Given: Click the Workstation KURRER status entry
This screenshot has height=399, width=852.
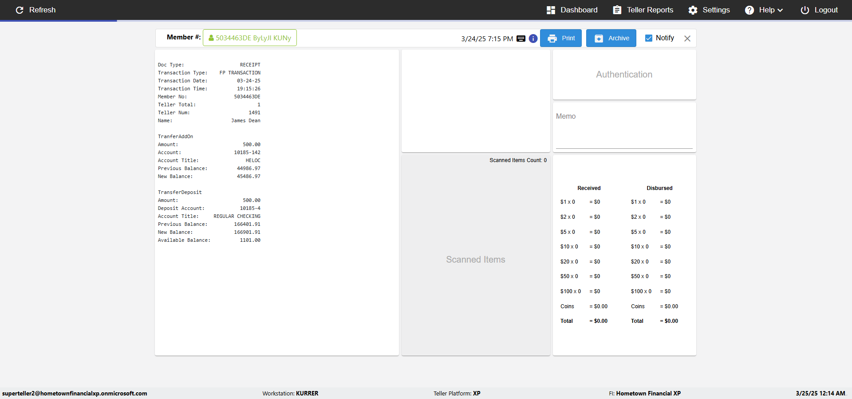Looking at the screenshot, I should 290,393.
